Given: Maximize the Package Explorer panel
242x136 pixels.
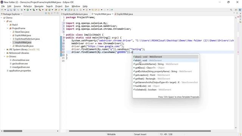Looking at the screenshot, I should (57, 14).
